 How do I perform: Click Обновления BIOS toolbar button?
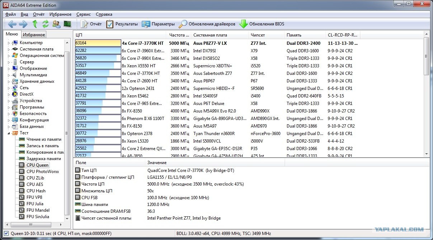point(262,24)
